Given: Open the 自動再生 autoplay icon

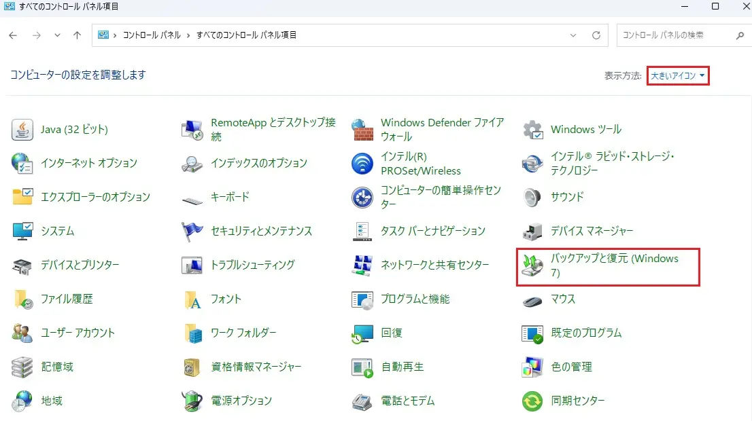Looking at the screenshot, I should click(x=362, y=368).
